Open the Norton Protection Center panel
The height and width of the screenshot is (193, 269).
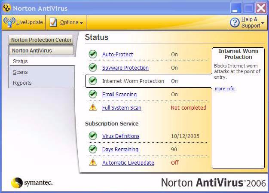pyautogui.click(x=41, y=40)
